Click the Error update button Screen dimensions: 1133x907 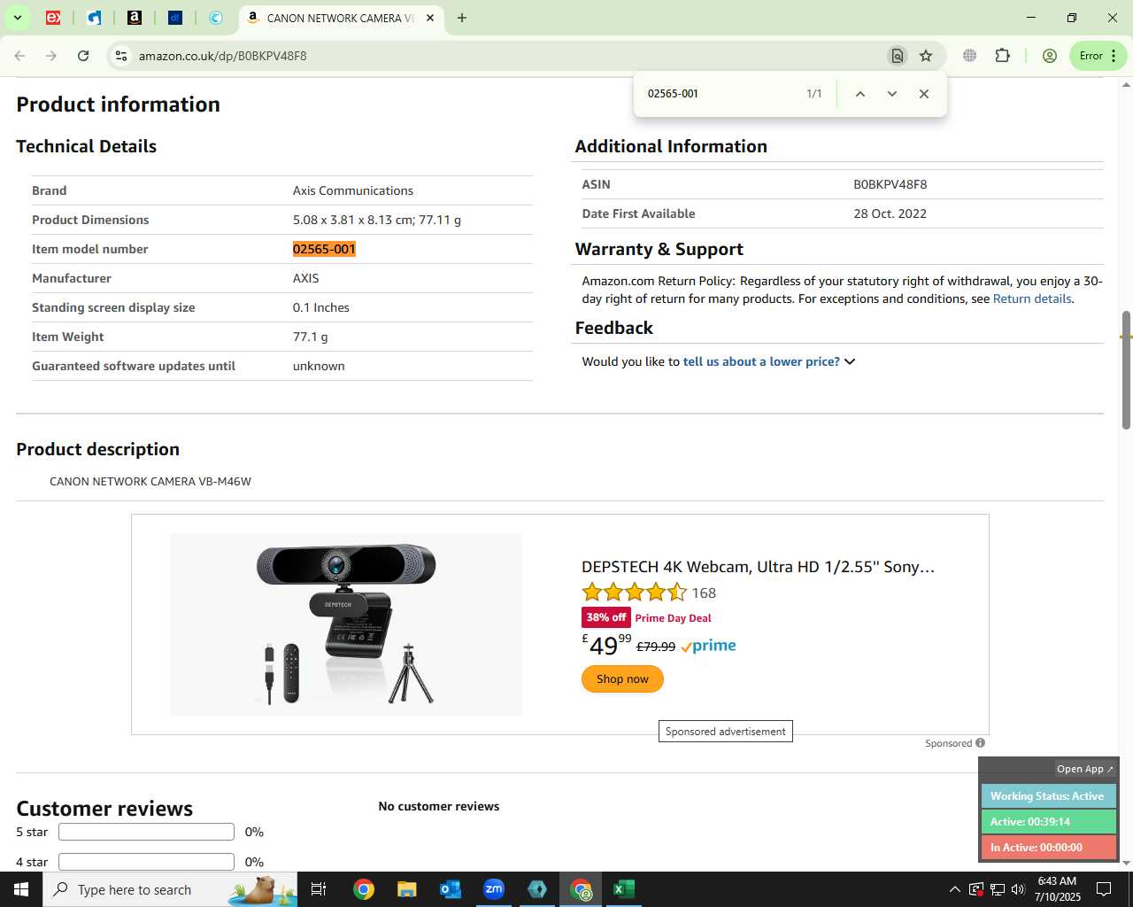(1098, 56)
